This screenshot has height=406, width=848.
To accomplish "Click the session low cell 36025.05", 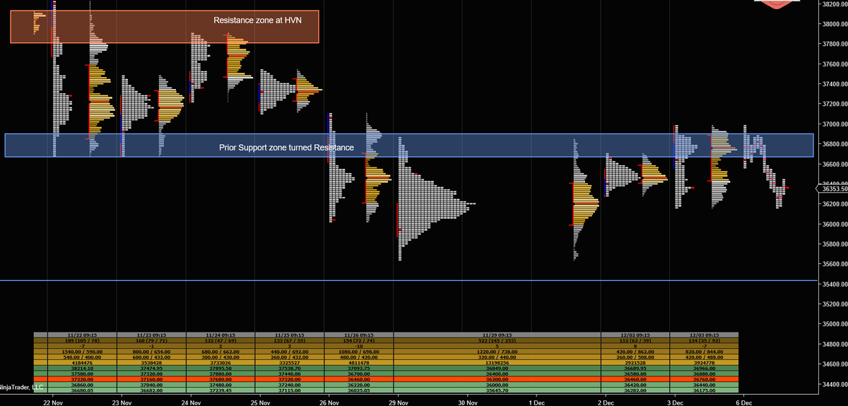I will 358,390.
